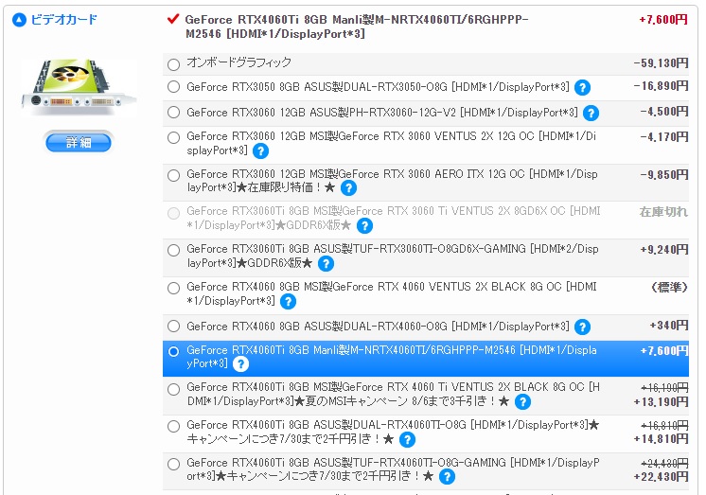Open the 詳細 details button
This screenshot has height=495, width=706.
tap(79, 143)
